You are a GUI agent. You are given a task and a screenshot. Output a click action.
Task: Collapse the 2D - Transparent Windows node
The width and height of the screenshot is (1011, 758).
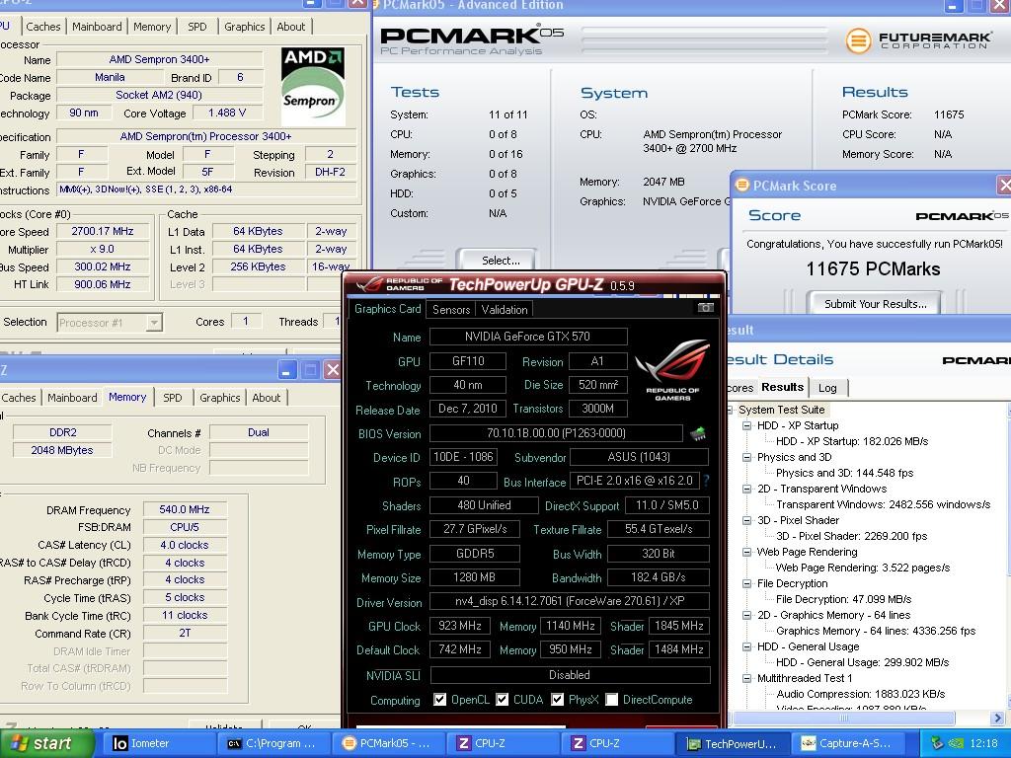746,489
